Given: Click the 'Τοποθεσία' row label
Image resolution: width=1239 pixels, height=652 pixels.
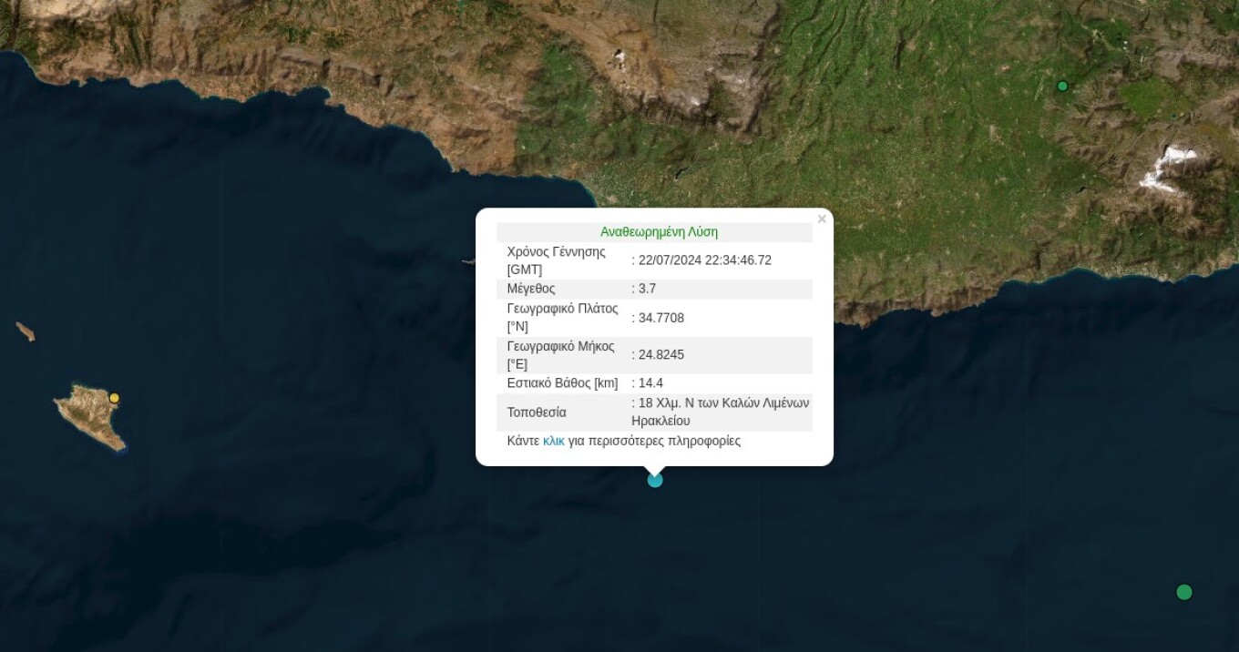Looking at the screenshot, I should coord(537,413).
